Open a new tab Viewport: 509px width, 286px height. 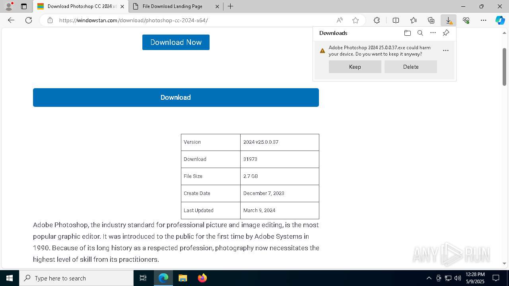click(x=230, y=6)
